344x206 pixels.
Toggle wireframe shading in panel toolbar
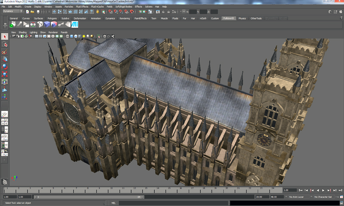(x=68, y=36)
